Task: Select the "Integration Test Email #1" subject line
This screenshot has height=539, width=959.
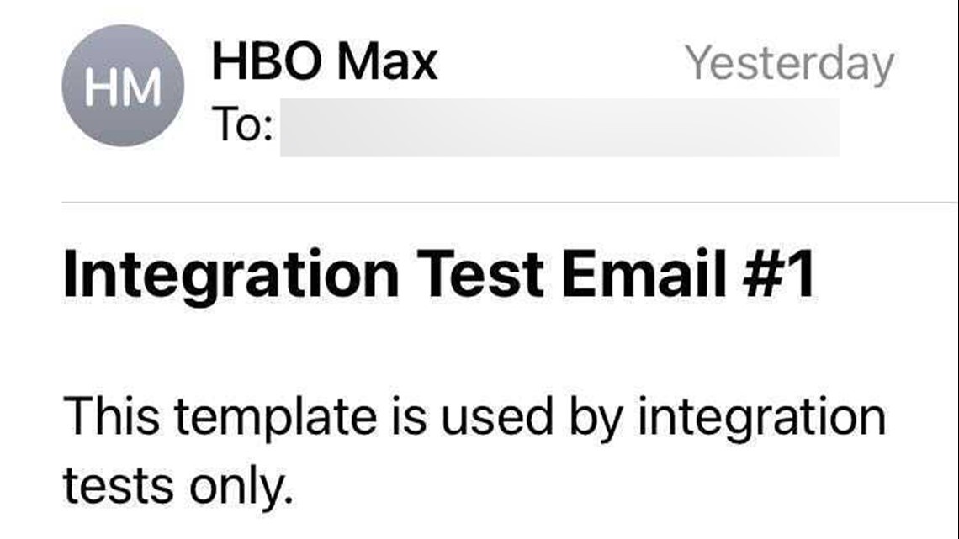Action: tap(438, 274)
